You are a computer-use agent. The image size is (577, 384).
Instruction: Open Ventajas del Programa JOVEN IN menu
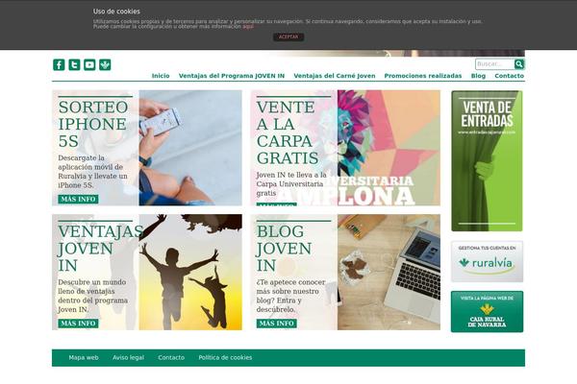coord(232,76)
